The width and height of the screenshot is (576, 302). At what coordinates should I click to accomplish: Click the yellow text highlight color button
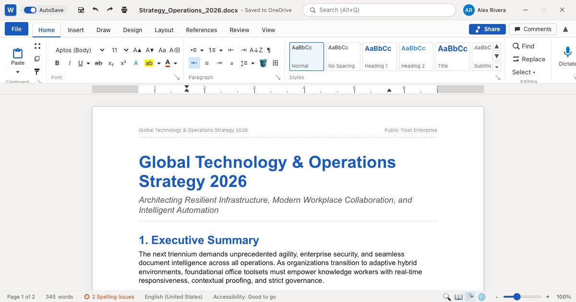(149, 63)
